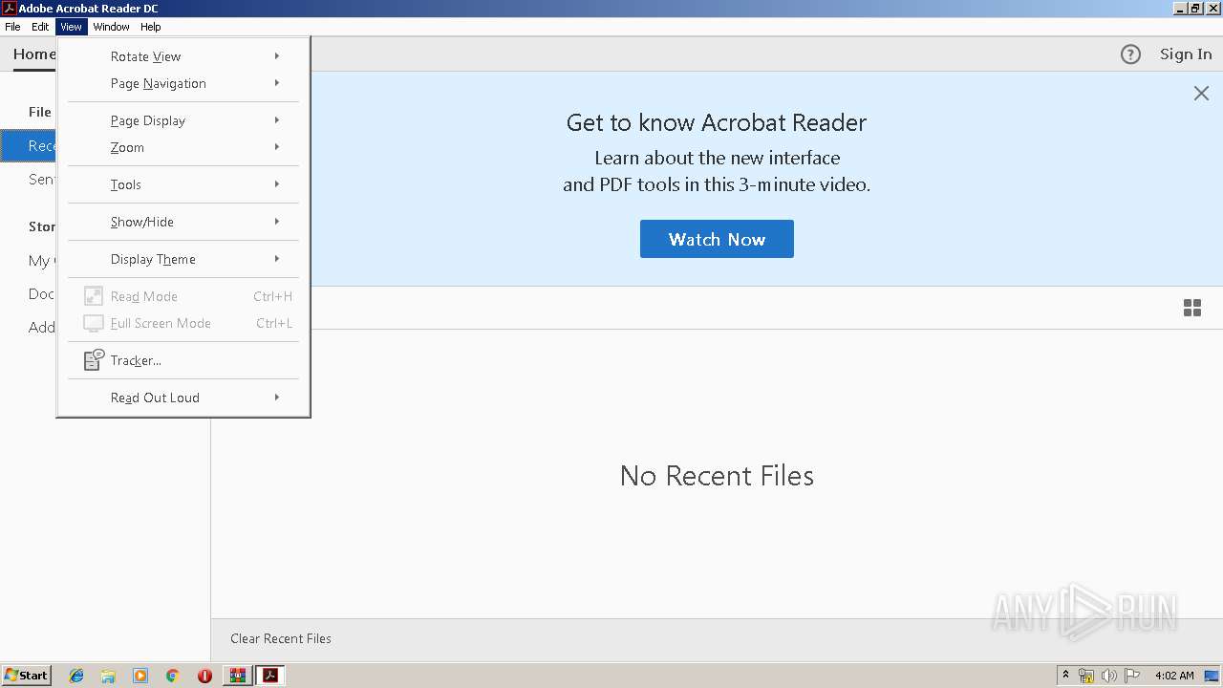Switch to grid view icon
The width and height of the screenshot is (1223, 688).
[1192, 308]
